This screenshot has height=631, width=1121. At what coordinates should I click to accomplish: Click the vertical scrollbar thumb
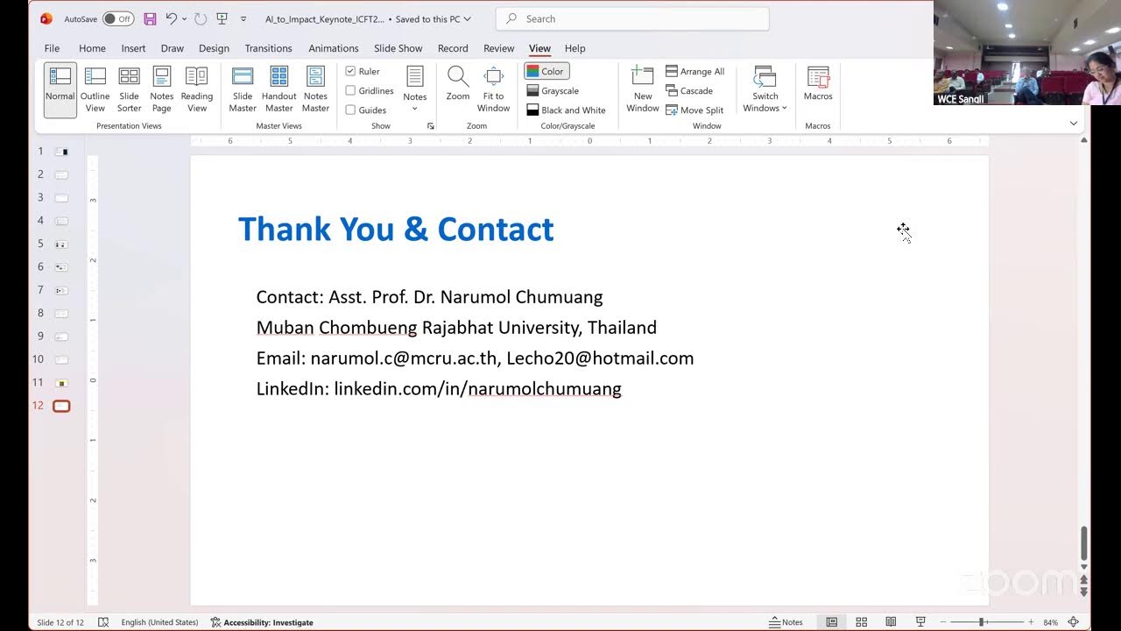1083,543
